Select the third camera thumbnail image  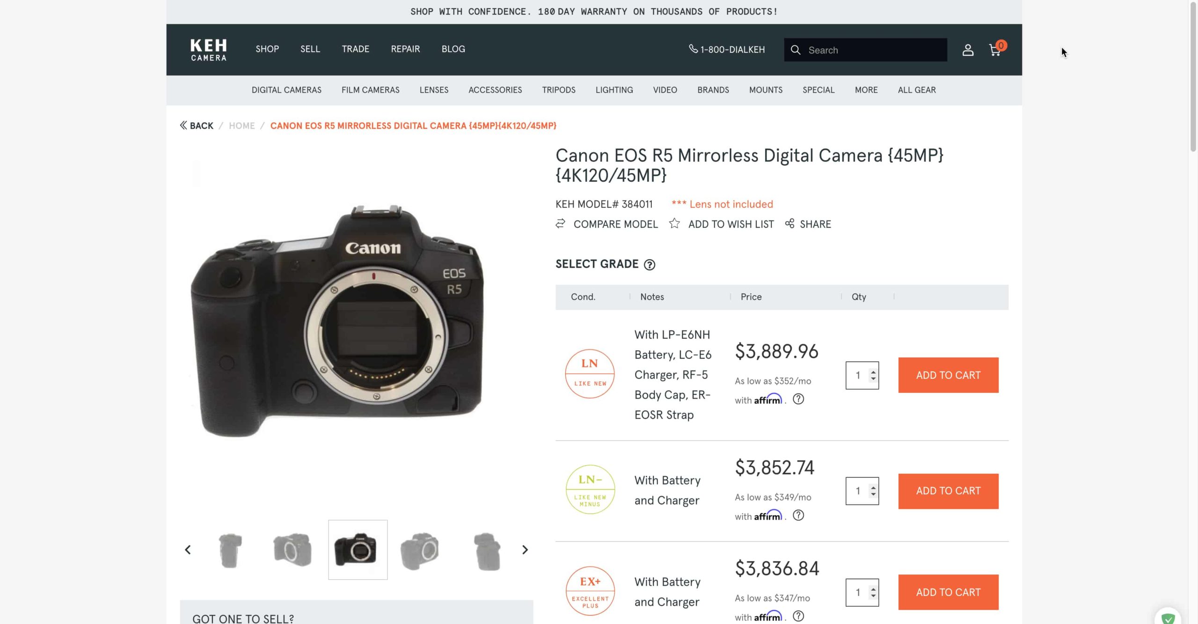coord(358,550)
